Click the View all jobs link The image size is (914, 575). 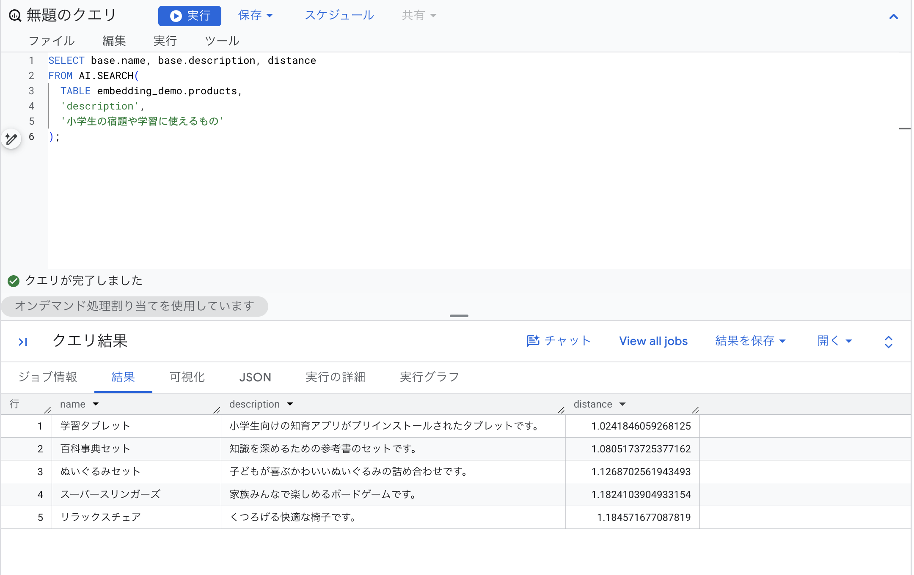click(x=653, y=341)
